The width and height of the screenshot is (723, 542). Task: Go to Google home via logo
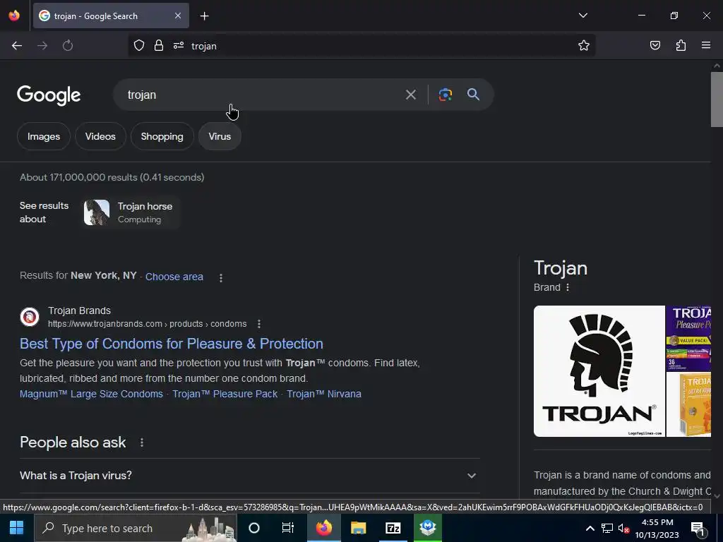pyautogui.click(x=49, y=95)
